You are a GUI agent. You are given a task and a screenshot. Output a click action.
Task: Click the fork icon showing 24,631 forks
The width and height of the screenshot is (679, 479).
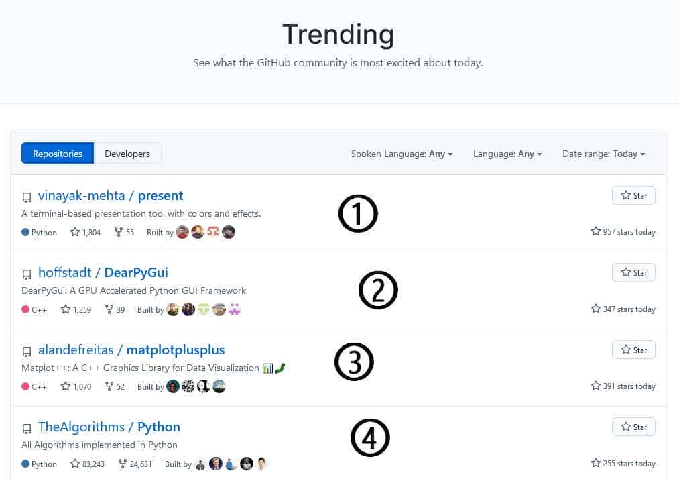click(123, 464)
